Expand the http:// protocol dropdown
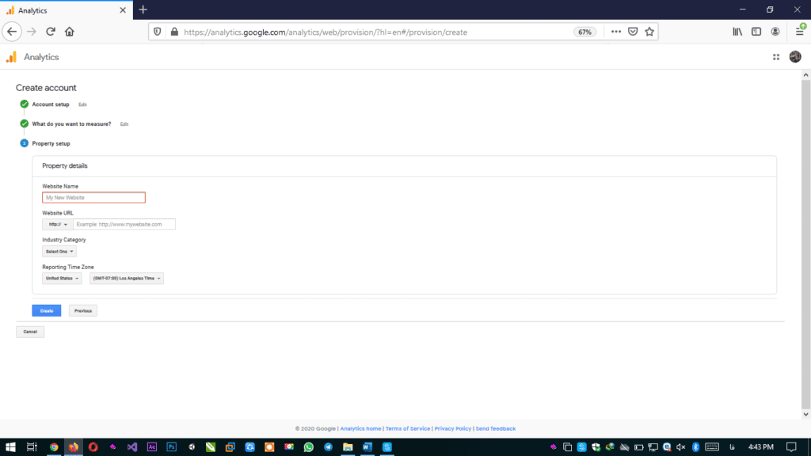Viewport: 811px width, 456px height. pos(57,224)
